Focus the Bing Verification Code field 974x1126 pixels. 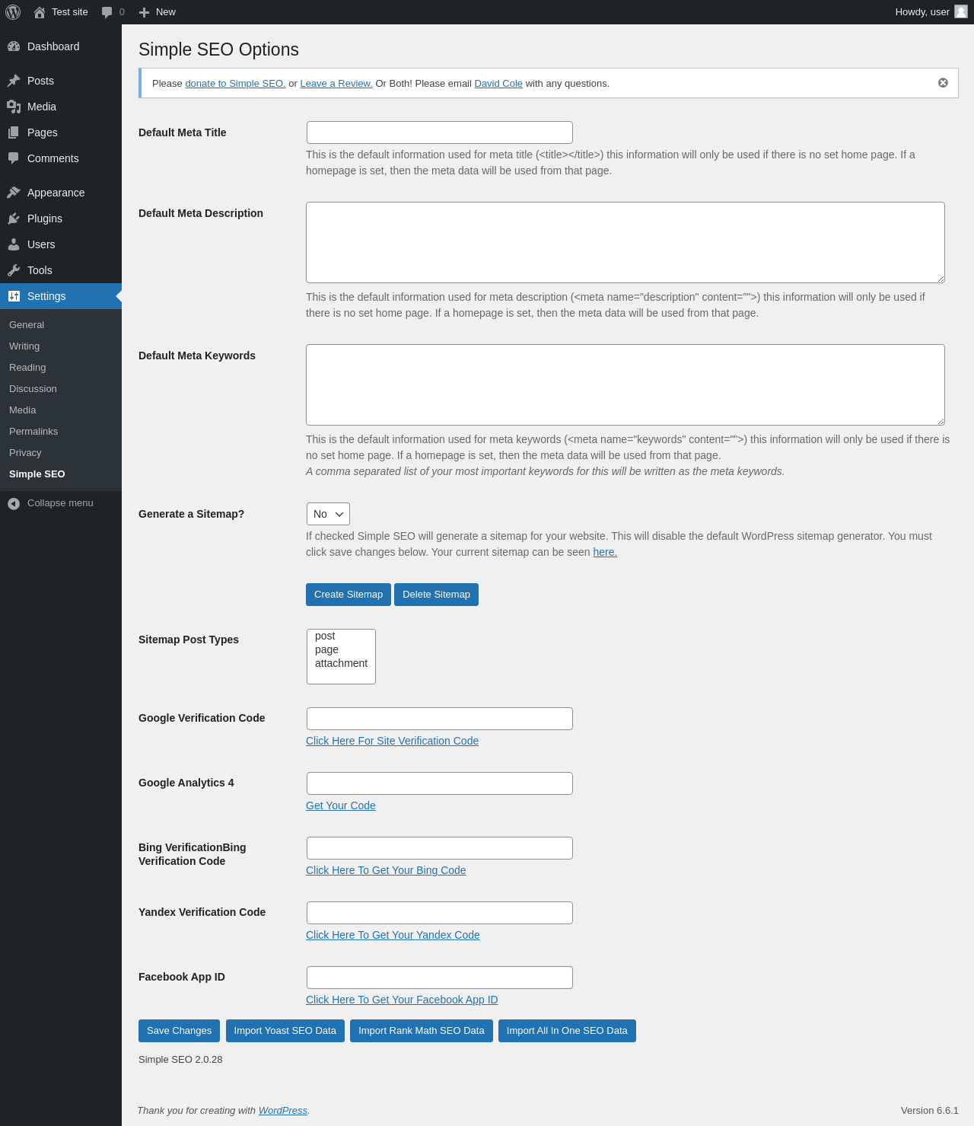point(440,848)
